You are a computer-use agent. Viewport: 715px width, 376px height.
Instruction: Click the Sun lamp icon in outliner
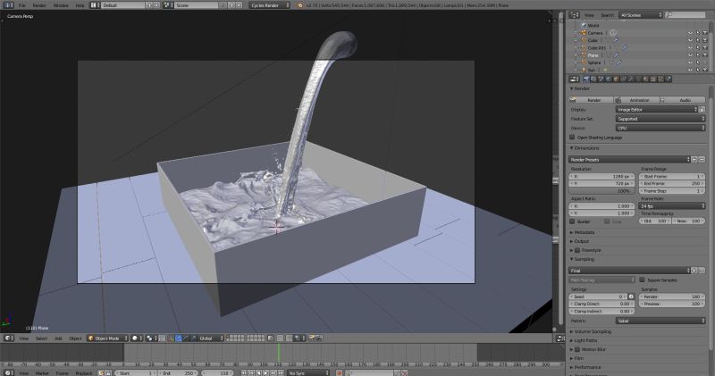584,70
